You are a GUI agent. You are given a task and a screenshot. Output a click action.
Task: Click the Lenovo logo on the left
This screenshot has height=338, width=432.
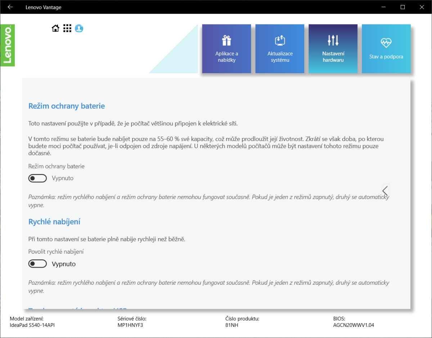8,45
